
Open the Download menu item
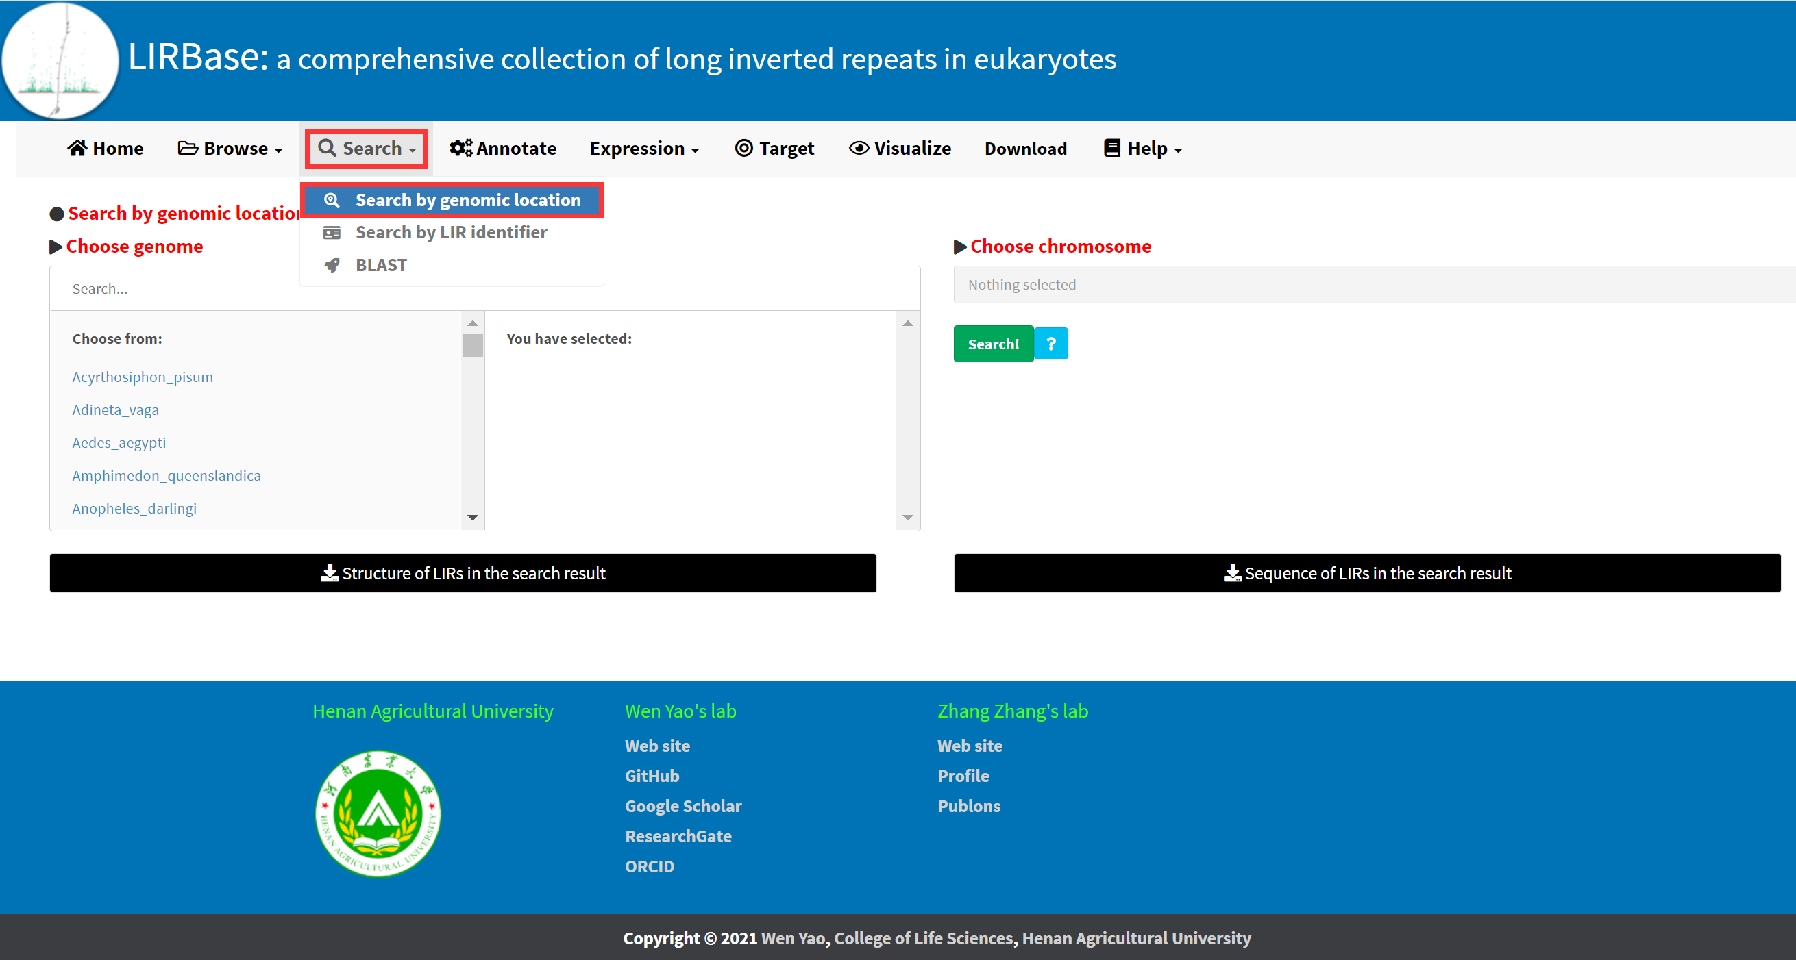1025,149
